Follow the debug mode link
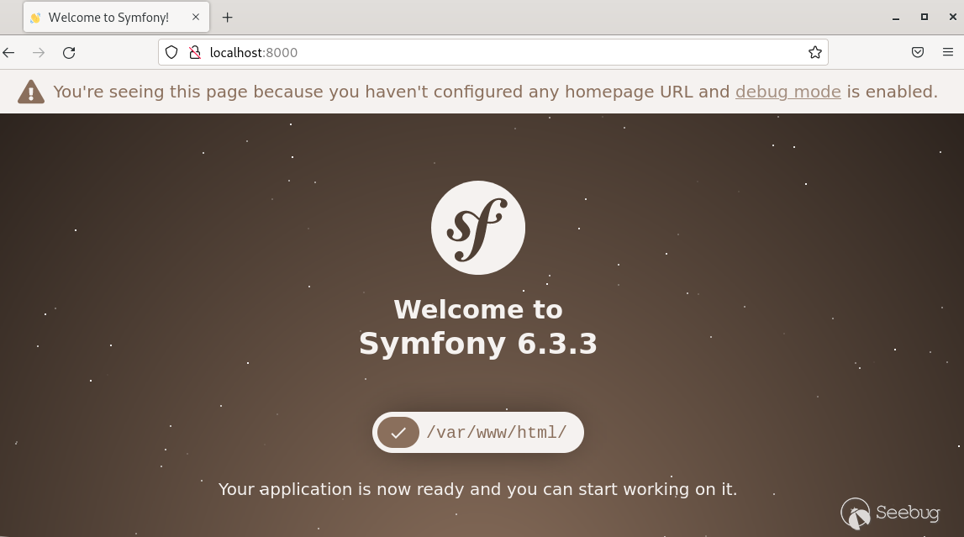This screenshot has width=964, height=537. click(788, 92)
